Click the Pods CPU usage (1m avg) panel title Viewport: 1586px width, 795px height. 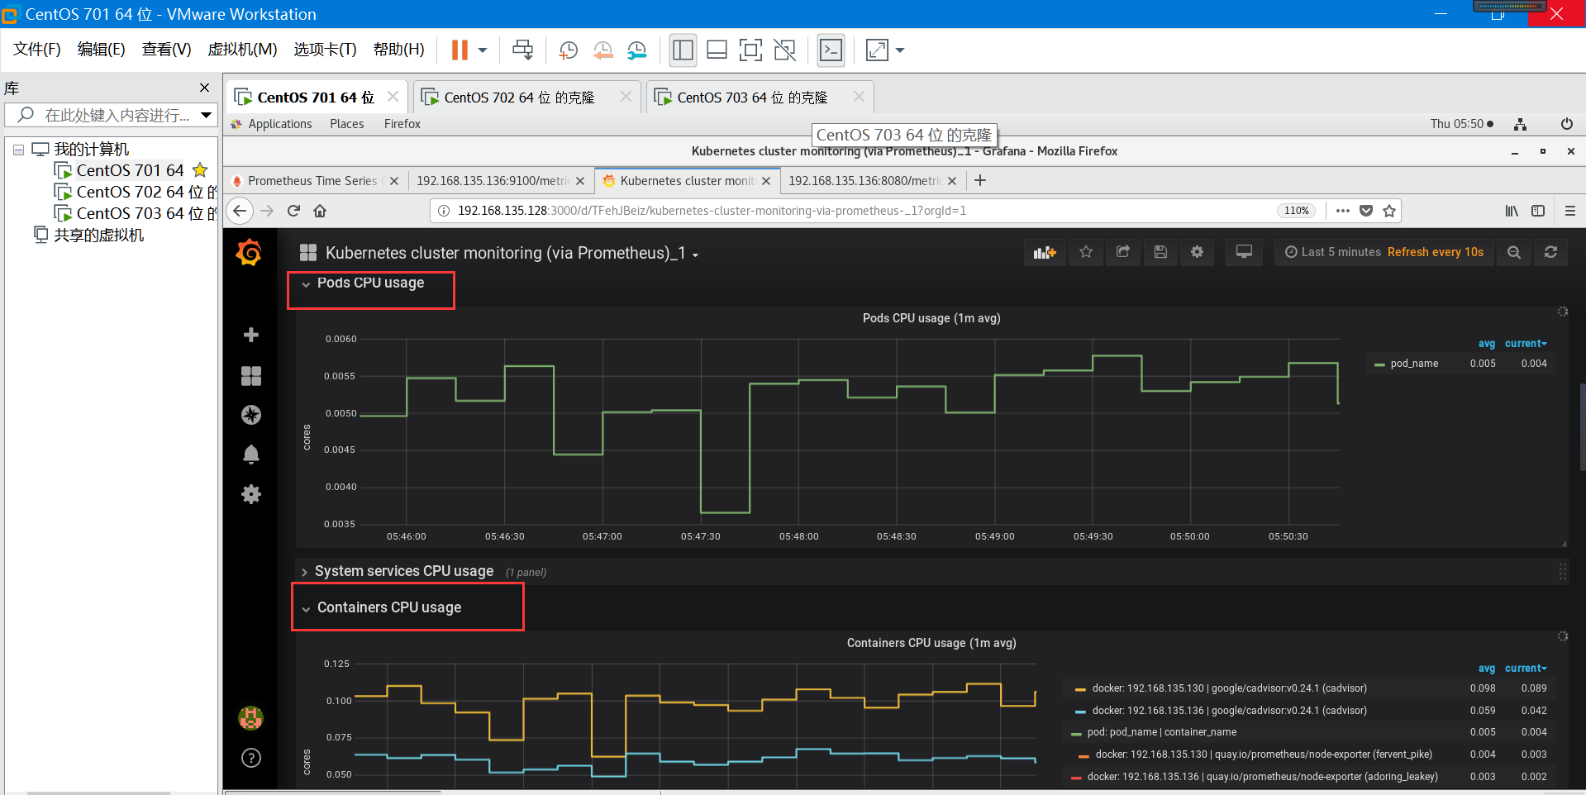931,318
